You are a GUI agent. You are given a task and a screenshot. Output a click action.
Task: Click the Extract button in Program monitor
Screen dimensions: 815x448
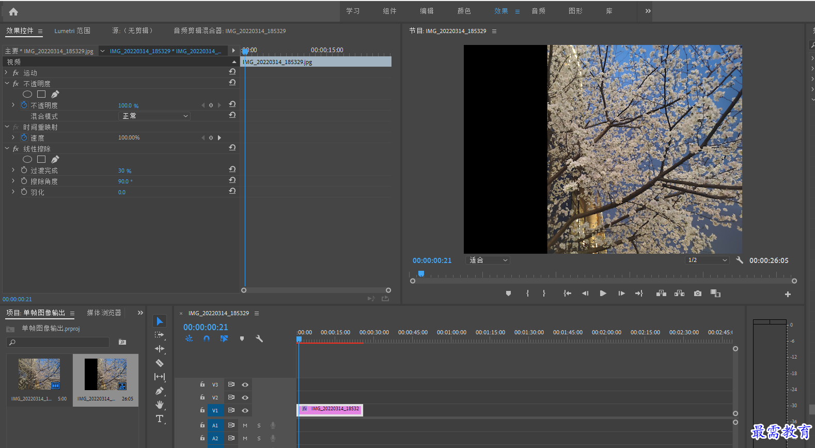click(680, 293)
